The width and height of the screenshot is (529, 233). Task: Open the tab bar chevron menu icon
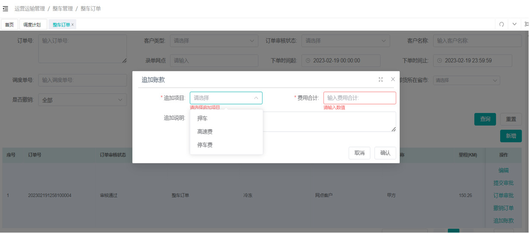pyautogui.click(x=514, y=25)
